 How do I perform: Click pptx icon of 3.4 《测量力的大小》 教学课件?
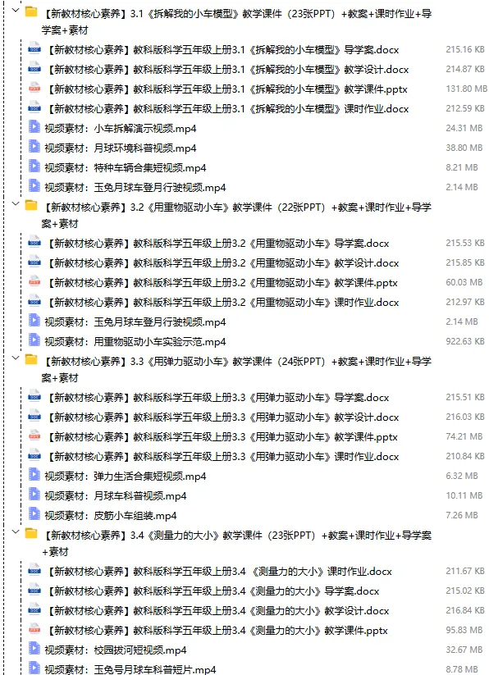point(34,629)
